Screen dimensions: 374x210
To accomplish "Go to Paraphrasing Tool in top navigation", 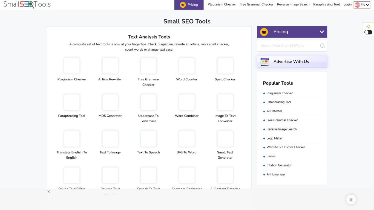I will pyautogui.click(x=326, y=4).
